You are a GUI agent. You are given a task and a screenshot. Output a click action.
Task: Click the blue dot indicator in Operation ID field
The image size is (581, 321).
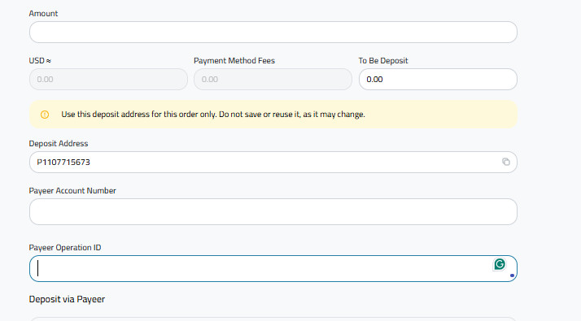point(512,275)
